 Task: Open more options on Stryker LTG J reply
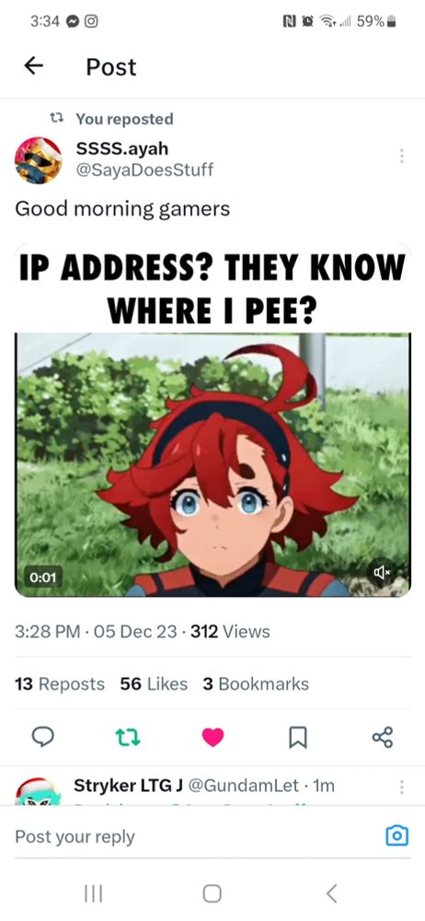tap(401, 787)
